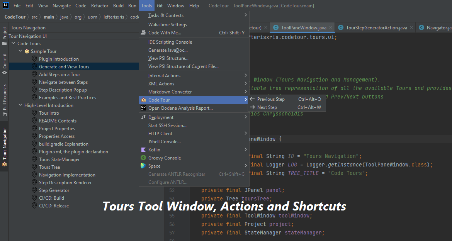Collapse the Code Tours tree root

click(13, 43)
